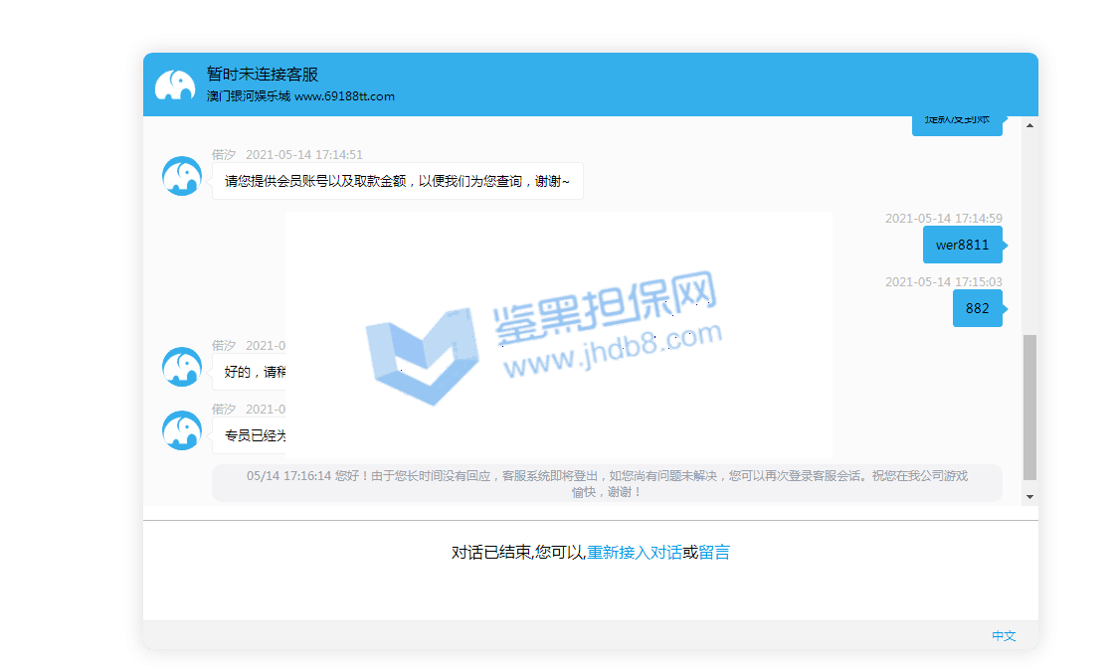Switch language using the '中文' link
The width and height of the screenshot is (1118, 670).
1003,636
